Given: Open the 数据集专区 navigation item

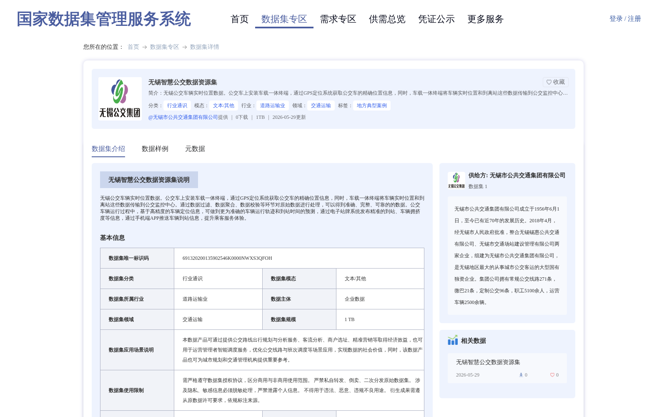Looking at the screenshot, I should click(284, 19).
